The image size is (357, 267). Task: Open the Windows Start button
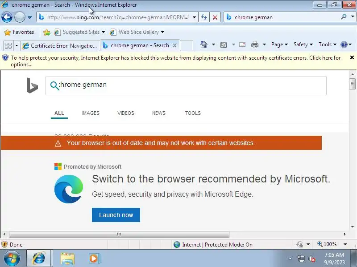[12, 259]
